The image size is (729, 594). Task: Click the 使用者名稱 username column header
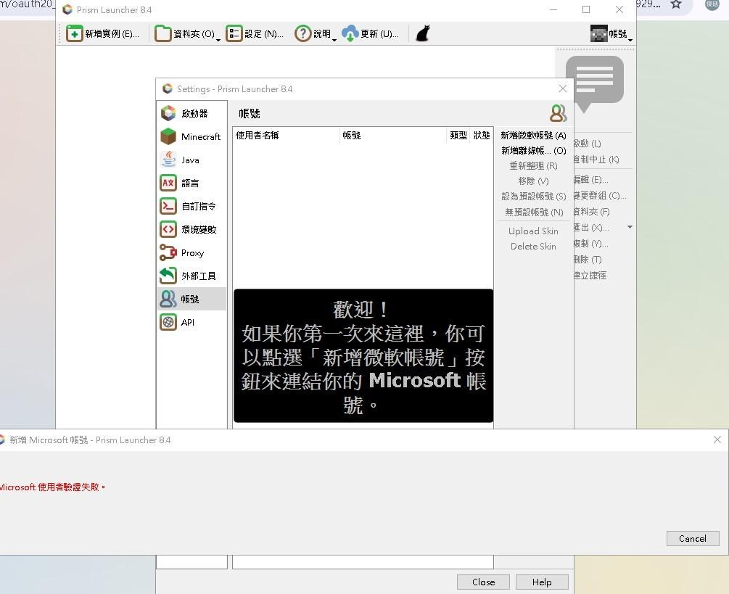point(287,135)
